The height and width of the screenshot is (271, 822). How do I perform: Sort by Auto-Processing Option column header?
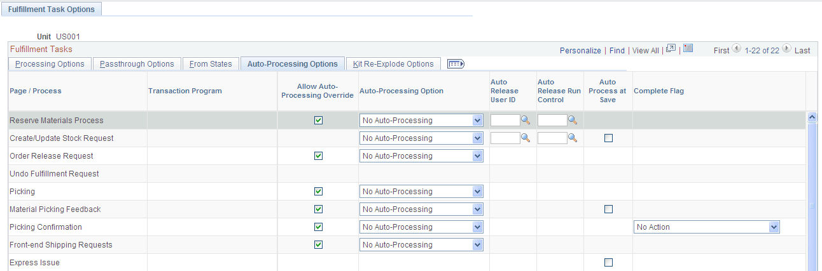coord(401,91)
